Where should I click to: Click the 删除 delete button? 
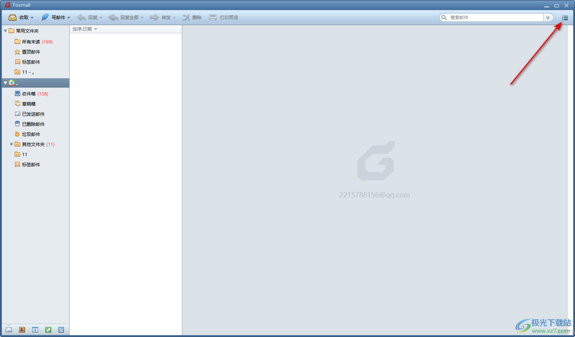click(x=192, y=18)
